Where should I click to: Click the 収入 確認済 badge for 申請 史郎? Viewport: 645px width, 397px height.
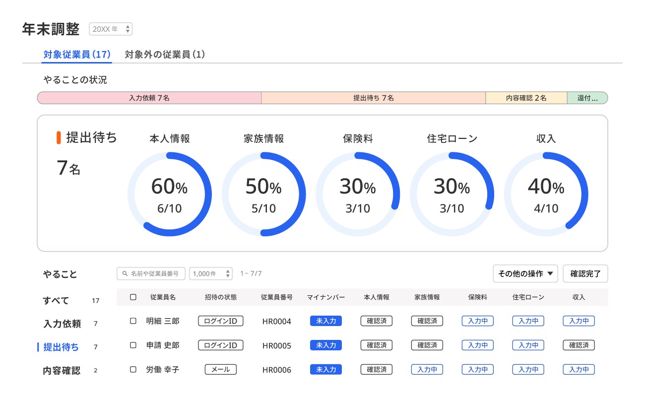click(x=579, y=345)
